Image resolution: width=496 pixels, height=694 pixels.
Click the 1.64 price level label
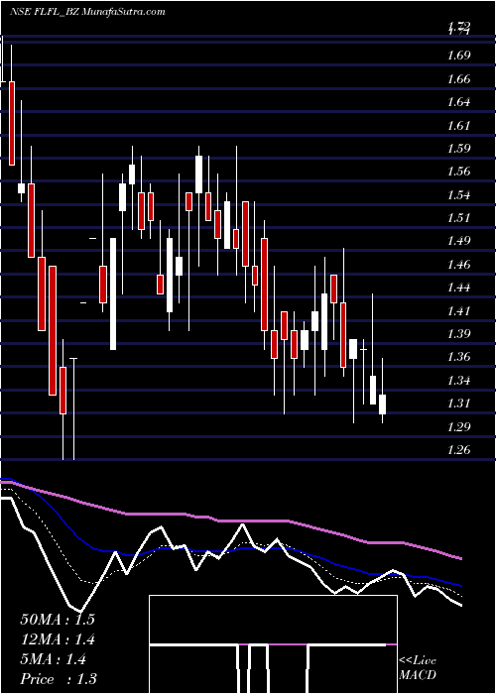(458, 102)
